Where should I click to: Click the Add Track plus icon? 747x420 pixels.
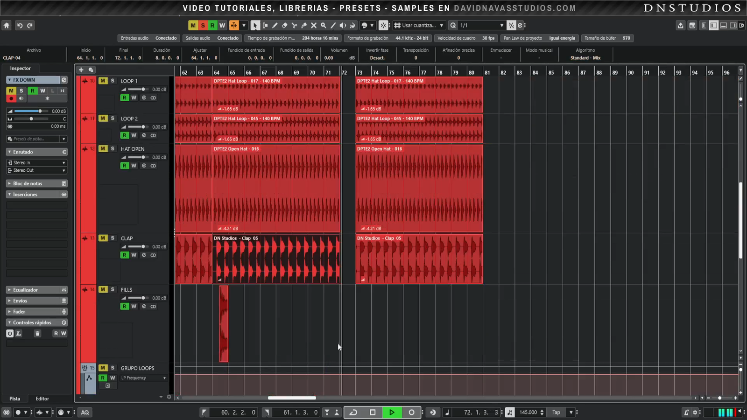tap(81, 70)
